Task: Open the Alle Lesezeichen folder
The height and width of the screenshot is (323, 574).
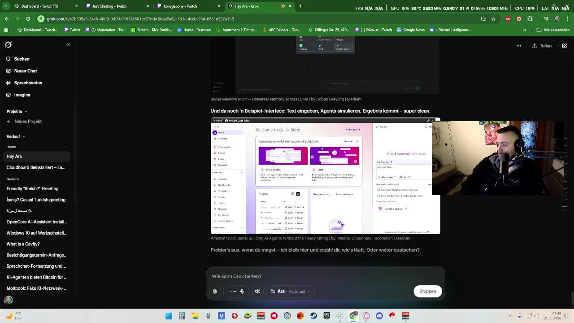Action: [x=553, y=30]
